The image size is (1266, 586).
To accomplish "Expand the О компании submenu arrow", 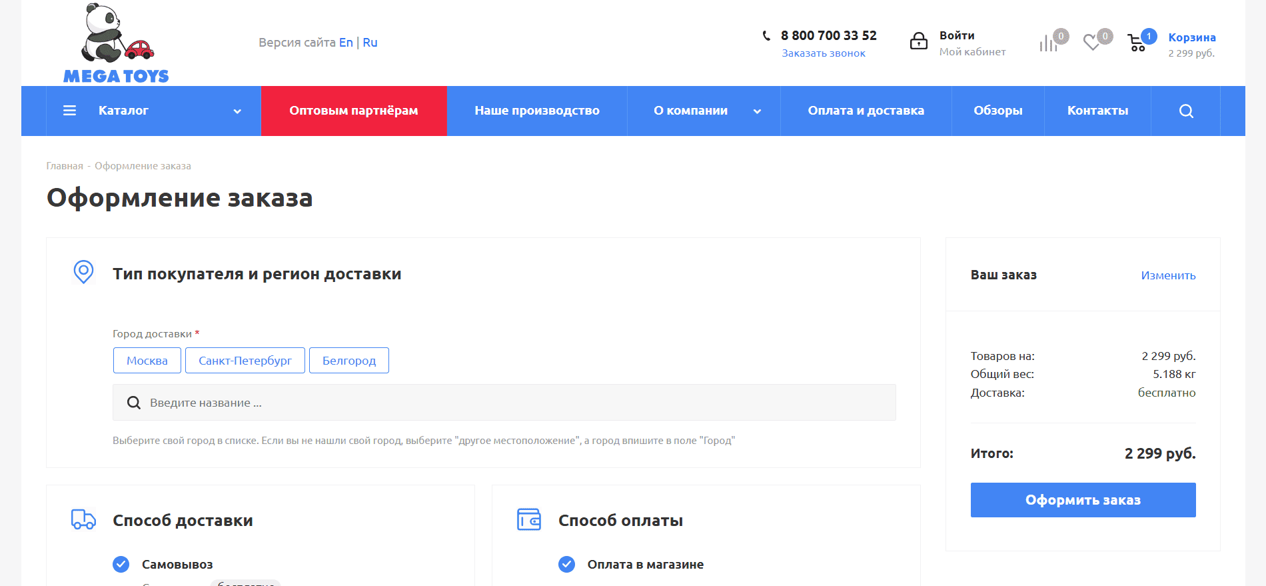I will 757,111.
